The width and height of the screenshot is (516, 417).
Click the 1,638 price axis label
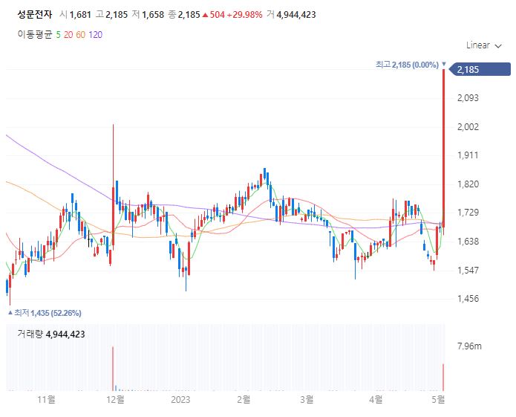tap(468, 242)
